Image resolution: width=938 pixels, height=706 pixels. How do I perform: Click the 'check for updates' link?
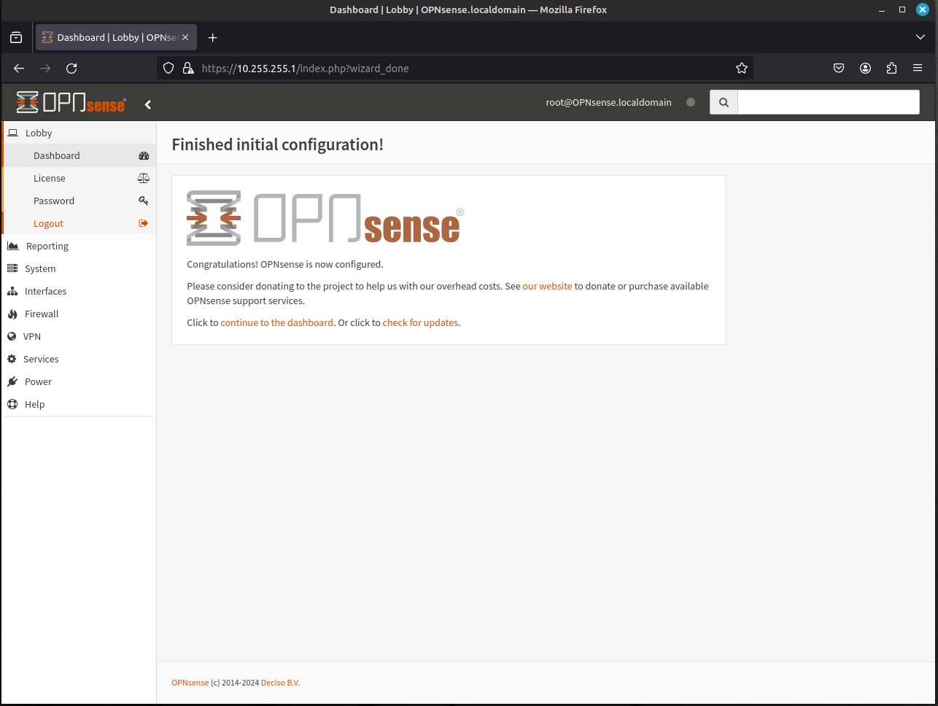[420, 322]
